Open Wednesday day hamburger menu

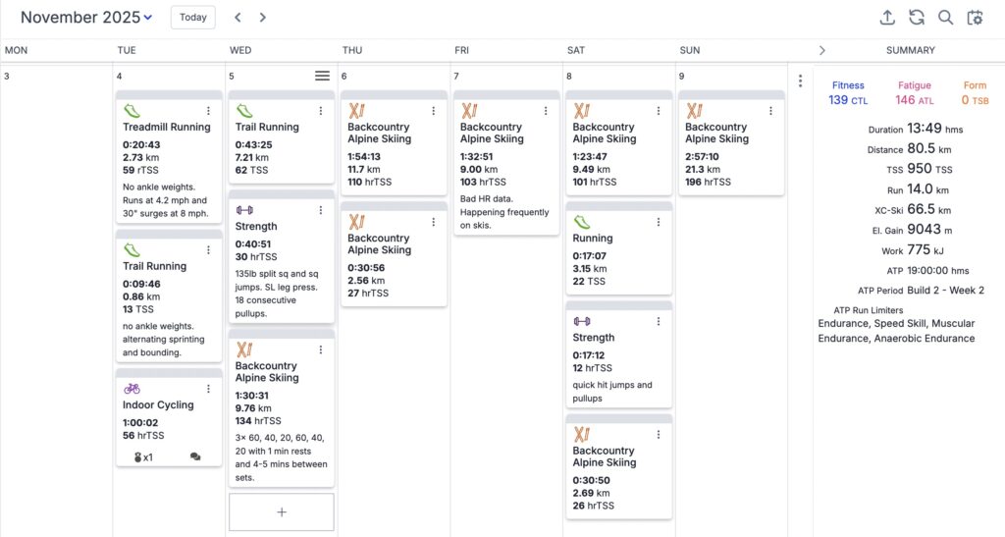pyautogui.click(x=322, y=76)
